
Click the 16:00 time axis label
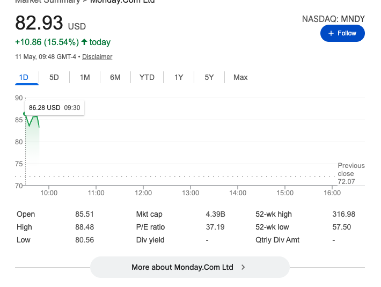(332, 193)
